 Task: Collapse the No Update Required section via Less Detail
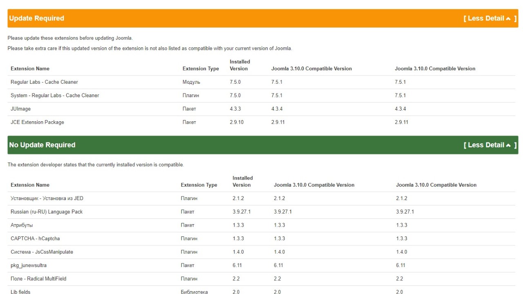point(490,145)
